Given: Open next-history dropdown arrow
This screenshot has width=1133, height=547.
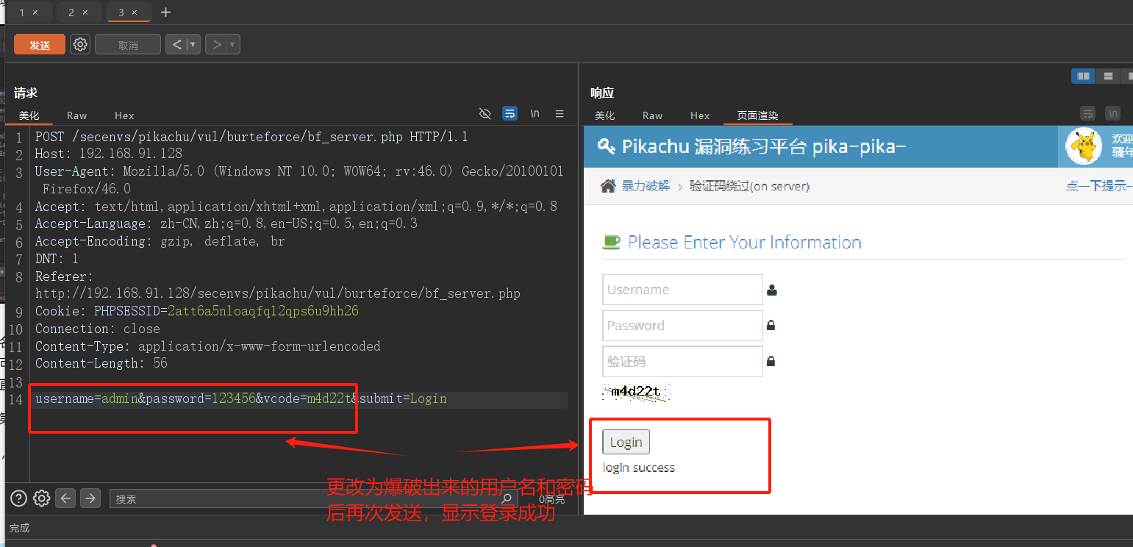Looking at the screenshot, I should click(233, 45).
